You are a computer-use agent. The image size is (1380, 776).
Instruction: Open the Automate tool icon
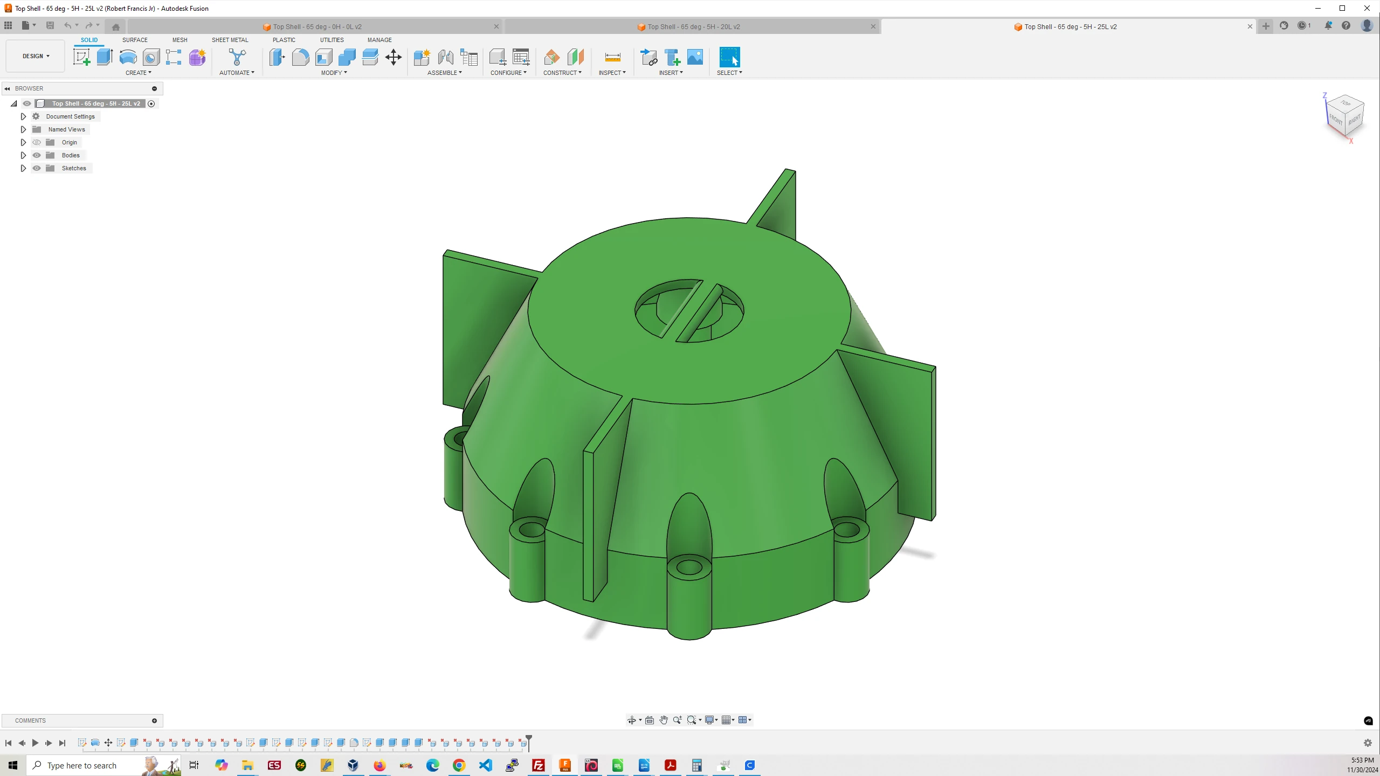(237, 57)
